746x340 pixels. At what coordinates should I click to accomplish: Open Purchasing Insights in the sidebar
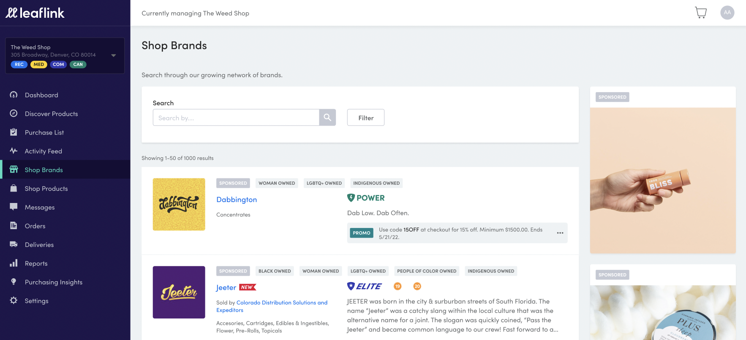pos(54,282)
